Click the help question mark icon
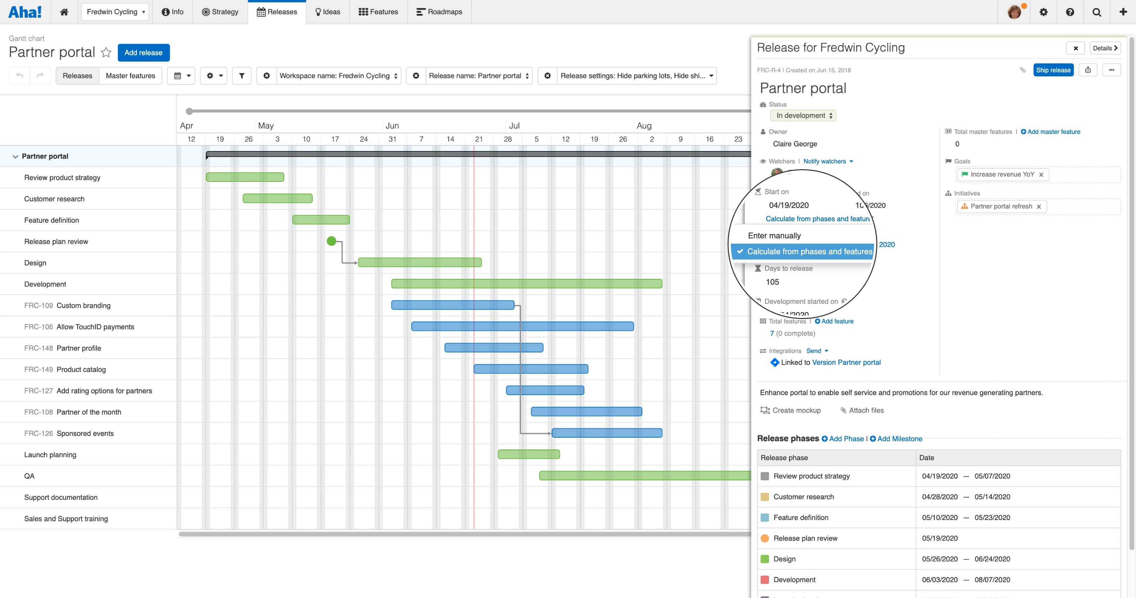1136x598 pixels. pos(1070,12)
